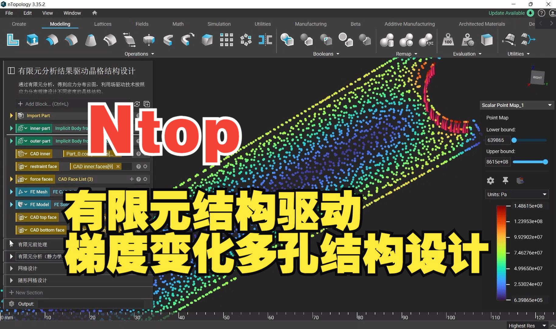Expand the 网格设计 section
Viewport: 556px width, 329px height.
click(x=11, y=268)
